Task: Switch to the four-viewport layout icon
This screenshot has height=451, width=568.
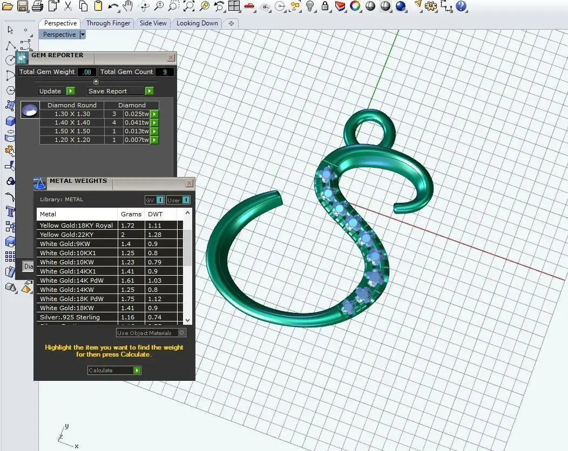Action: pyautogui.click(x=234, y=6)
